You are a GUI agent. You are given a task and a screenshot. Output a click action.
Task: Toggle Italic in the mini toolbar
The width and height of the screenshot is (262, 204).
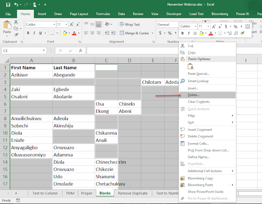click(189, 33)
